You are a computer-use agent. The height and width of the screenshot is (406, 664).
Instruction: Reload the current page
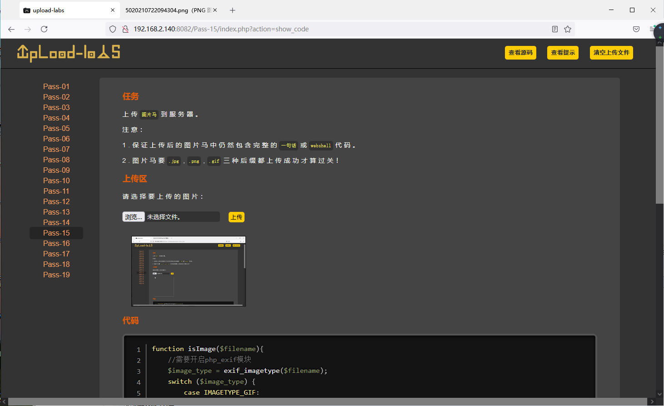(x=44, y=29)
